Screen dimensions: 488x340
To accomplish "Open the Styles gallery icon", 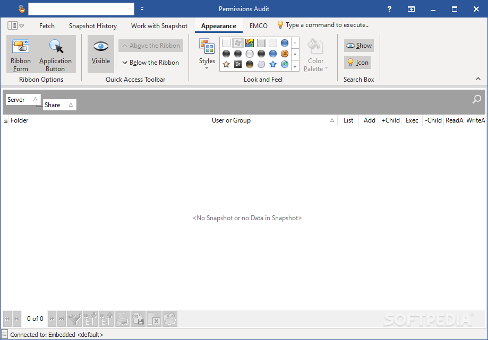I will click(207, 54).
